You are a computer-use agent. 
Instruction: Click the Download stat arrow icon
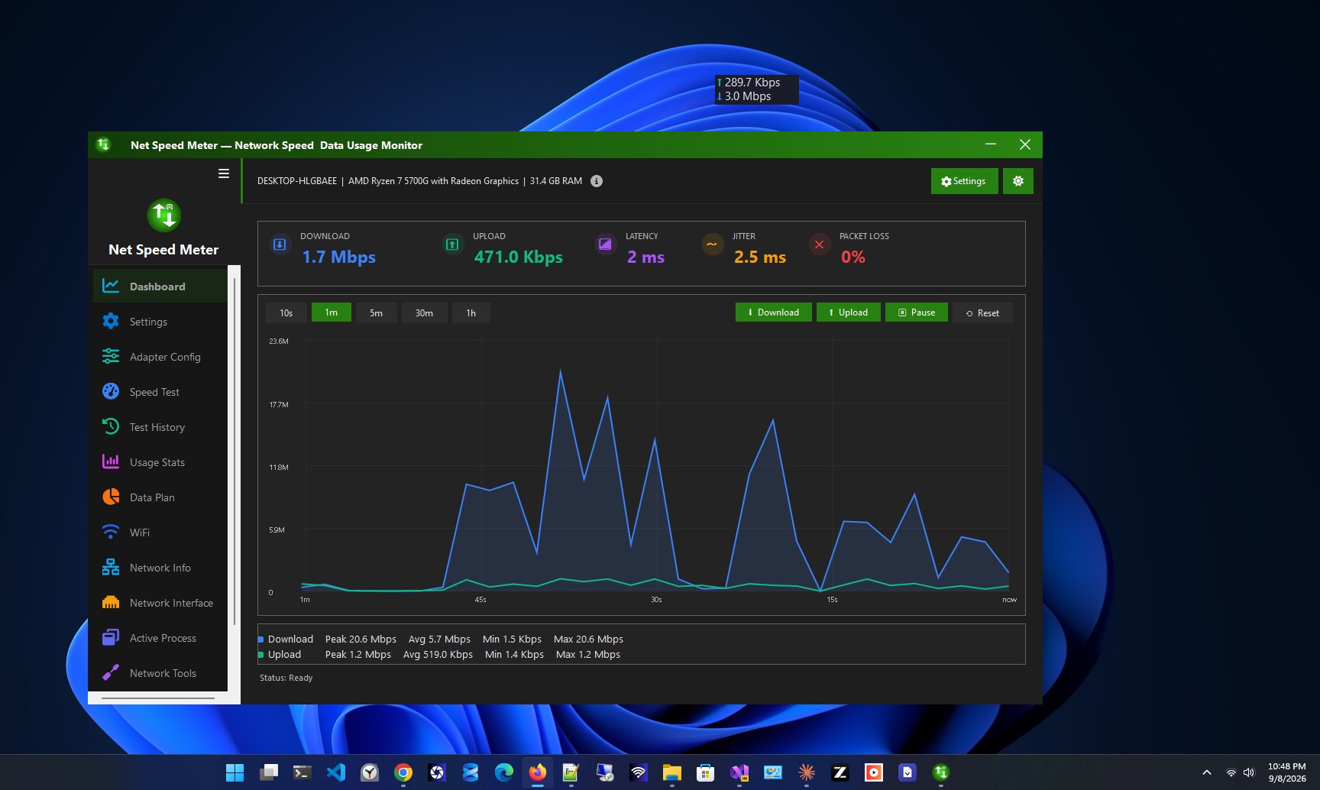point(280,244)
